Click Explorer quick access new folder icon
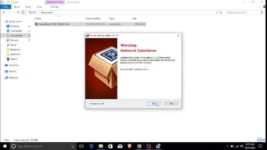Screen dimensions: 267x150 coord(13,2)
